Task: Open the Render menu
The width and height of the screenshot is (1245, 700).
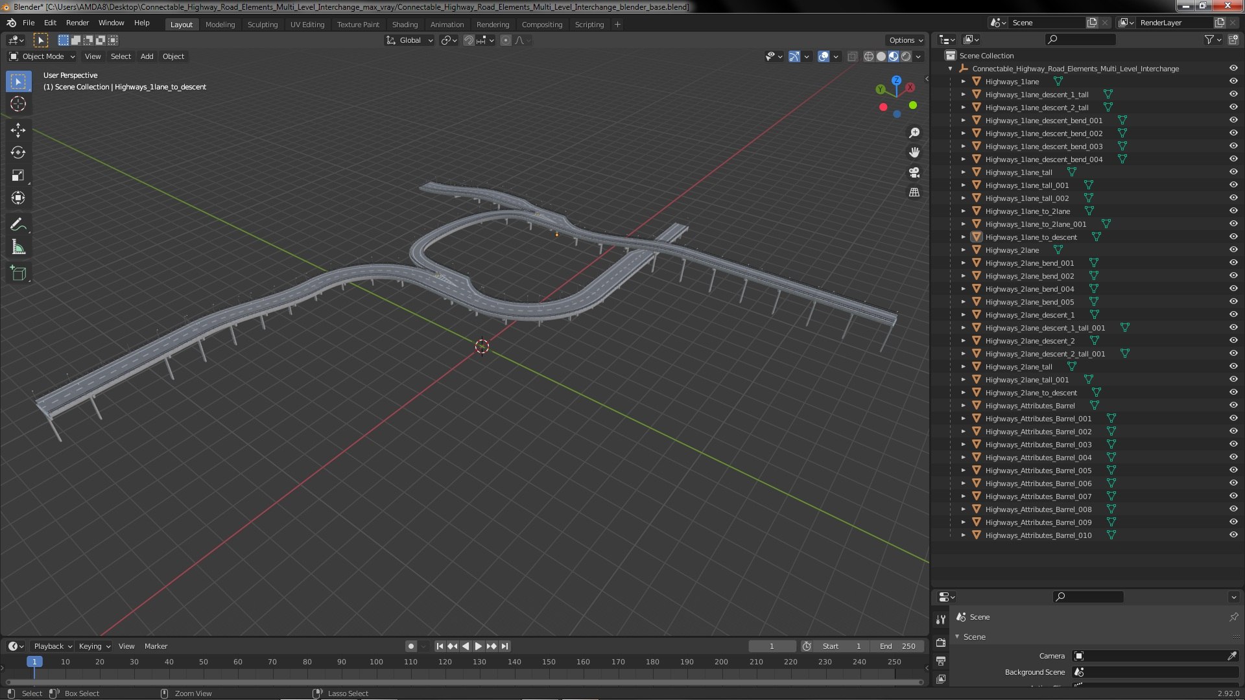Action: (77, 23)
